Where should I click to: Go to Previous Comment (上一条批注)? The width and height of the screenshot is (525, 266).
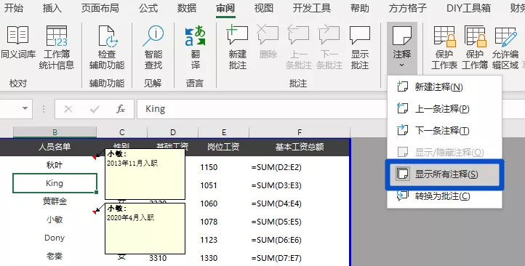(298, 47)
